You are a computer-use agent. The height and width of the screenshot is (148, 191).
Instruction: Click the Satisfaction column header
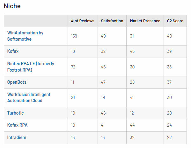[112, 21]
